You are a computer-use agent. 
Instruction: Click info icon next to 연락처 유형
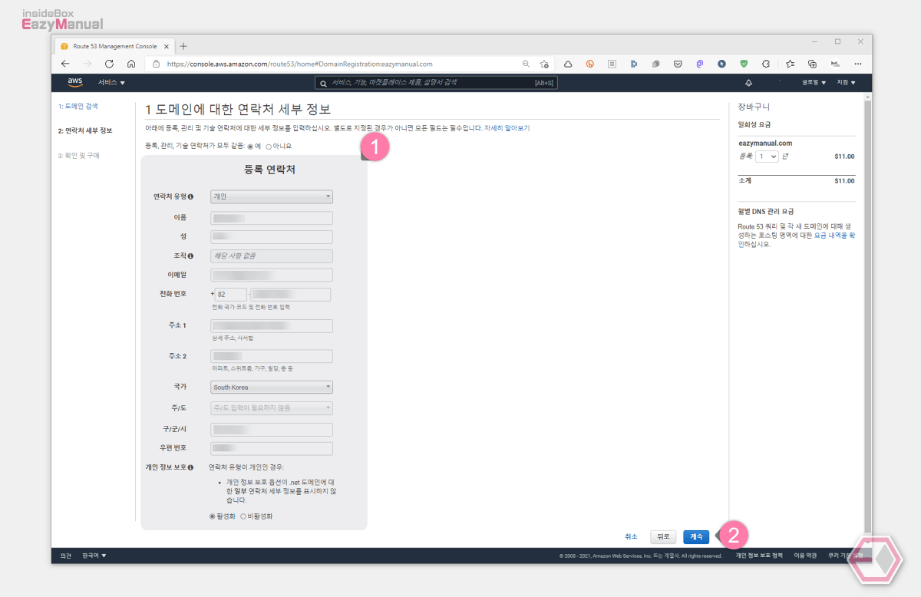(190, 196)
